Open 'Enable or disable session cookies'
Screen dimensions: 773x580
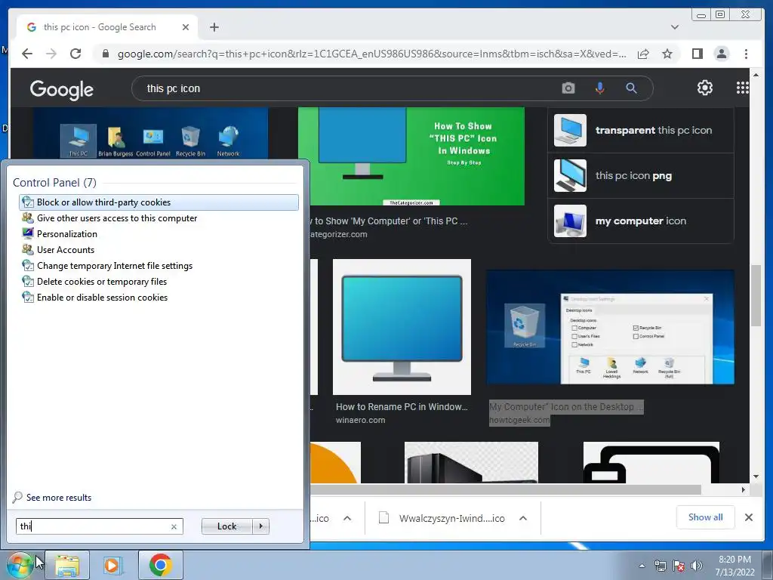[159, 297]
